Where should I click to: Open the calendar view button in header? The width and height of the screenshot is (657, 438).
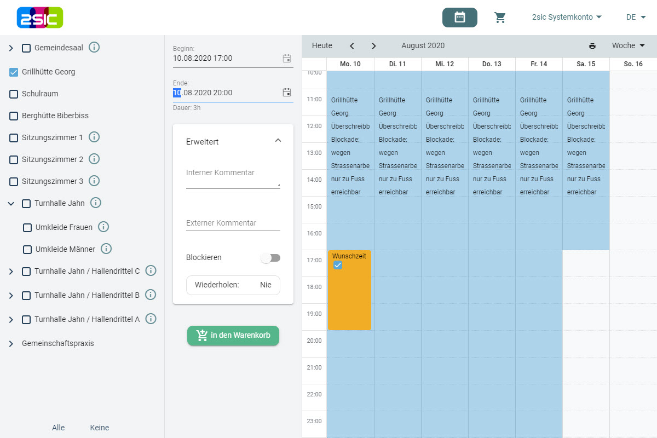click(x=459, y=18)
